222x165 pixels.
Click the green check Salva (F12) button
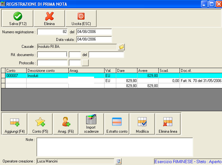click(x=17, y=18)
